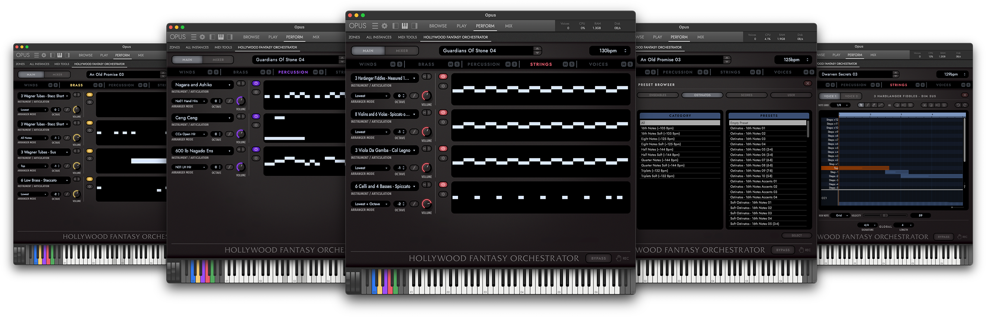Toggle yellow power for first 3 Wagner Tubas row

click(90, 94)
